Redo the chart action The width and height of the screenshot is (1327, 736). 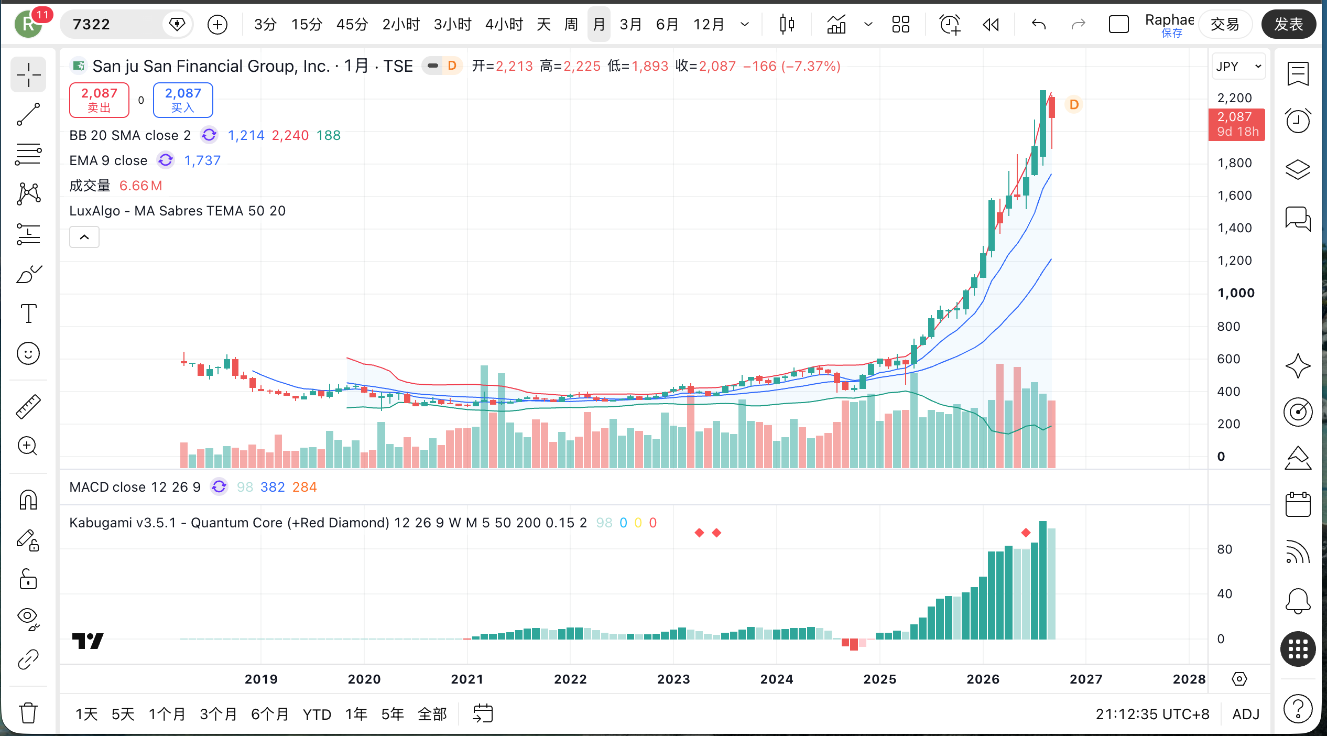(1078, 24)
